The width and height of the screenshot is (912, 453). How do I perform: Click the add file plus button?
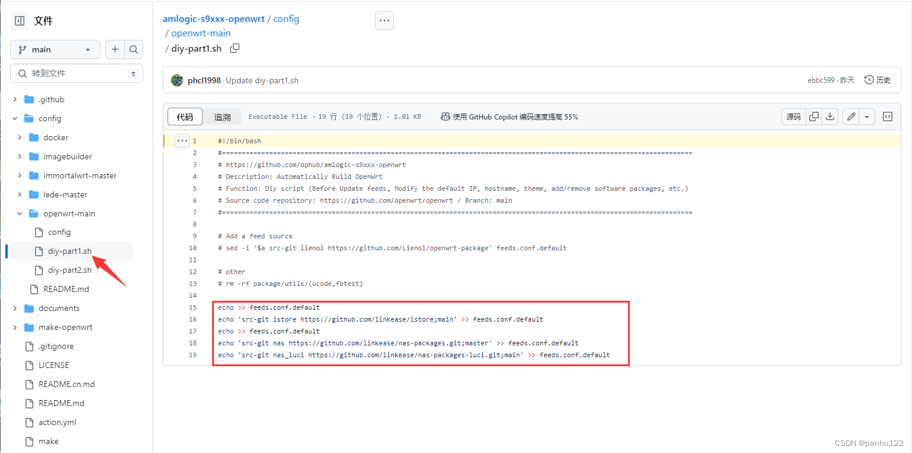[115, 49]
